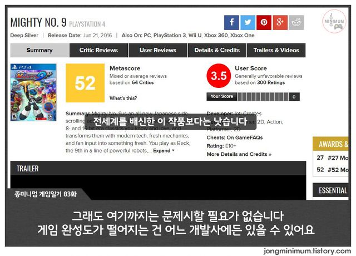The width and height of the screenshot is (356, 256).
Task: Open the Wii U platform link
Action: [x=195, y=36]
